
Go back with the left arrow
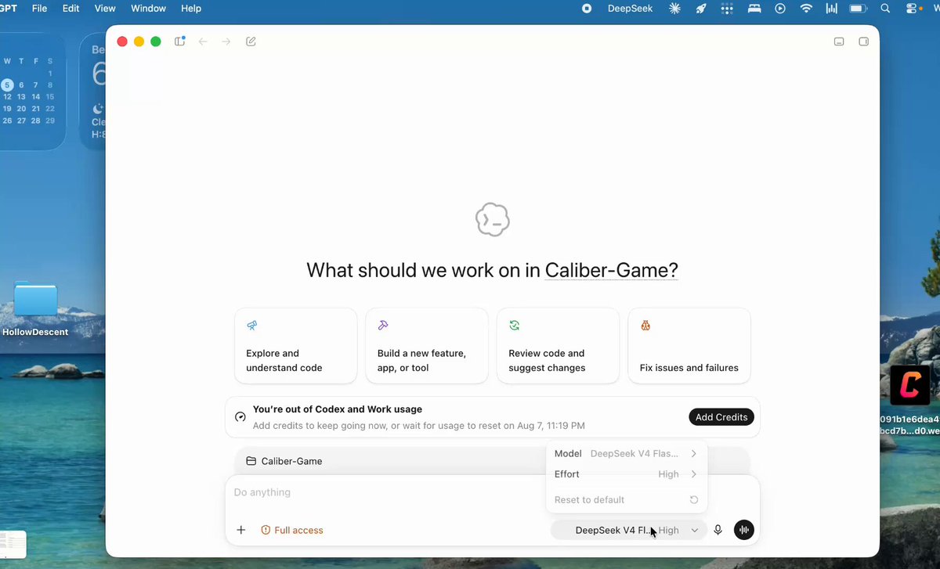click(x=203, y=41)
